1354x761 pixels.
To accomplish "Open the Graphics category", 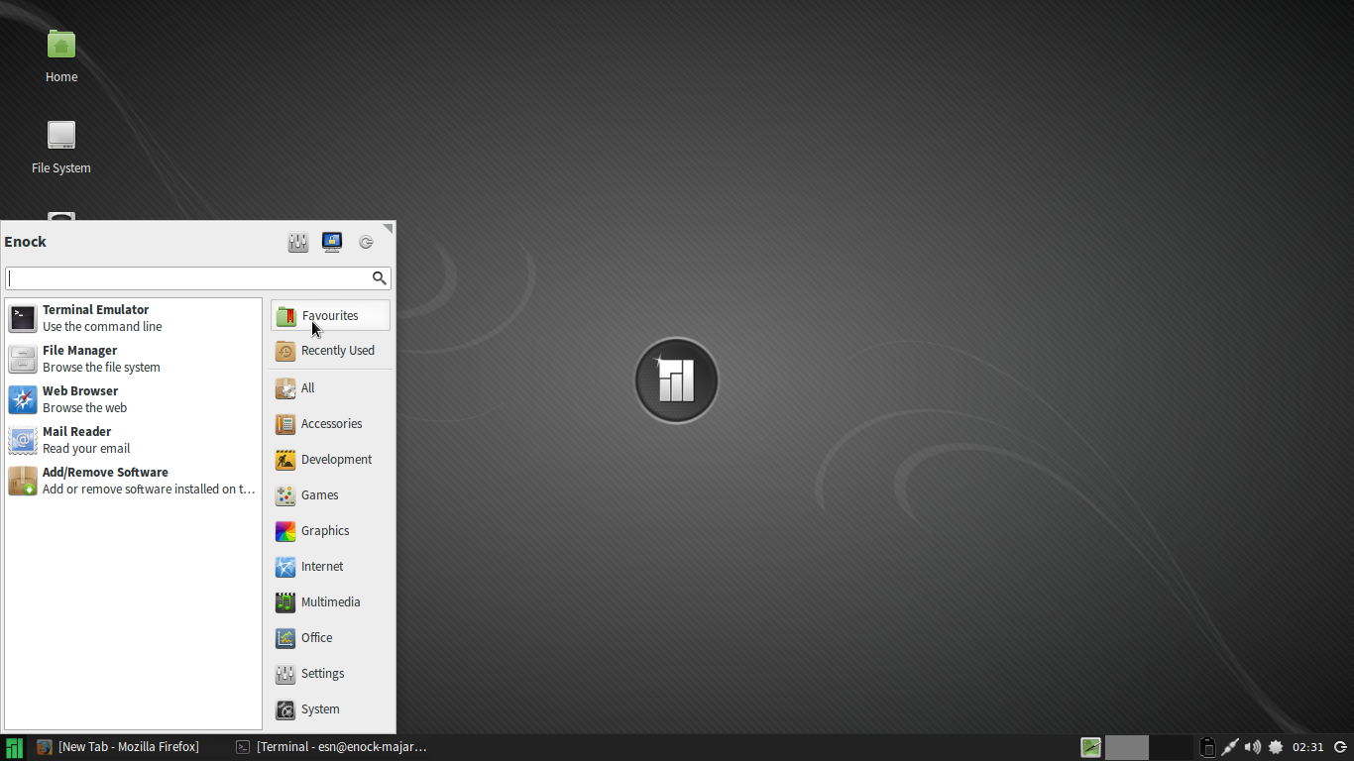I will [330, 531].
